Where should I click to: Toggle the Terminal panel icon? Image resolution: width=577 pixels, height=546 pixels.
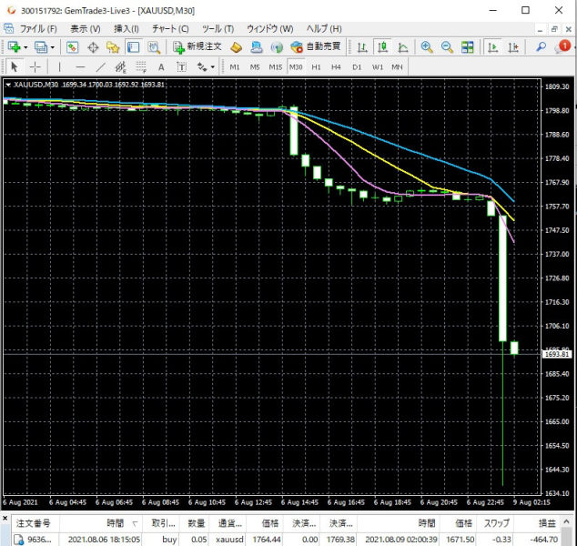133,47
